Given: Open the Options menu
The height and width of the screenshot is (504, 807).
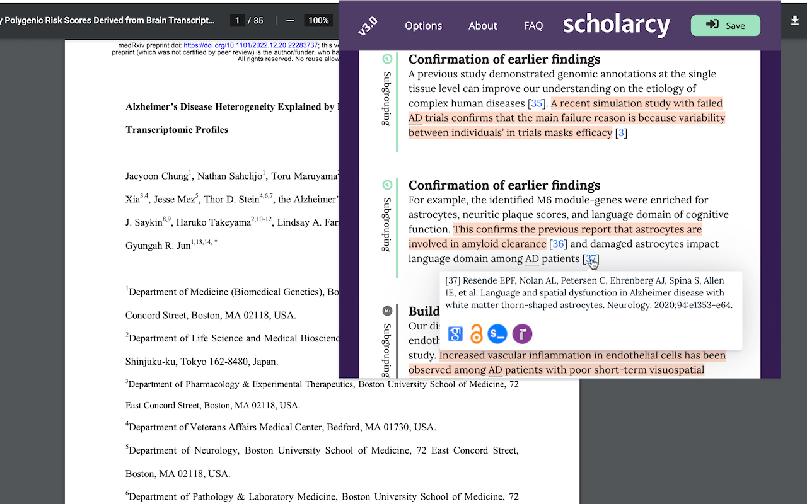Looking at the screenshot, I should coord(423,26).
